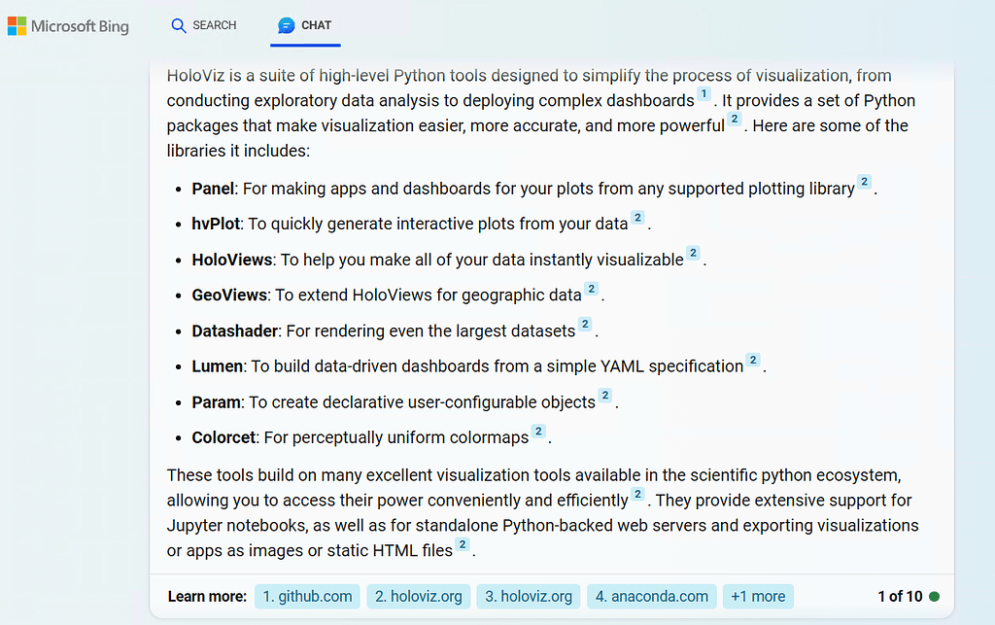
Task: Click citation badge 2 after more powerful
Action: tap(734, 120)
